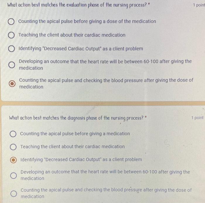Click evaluation label 'Teaching the client about their cardiac medication'
Viewport: 205px width, 203px height.
pyautogui.click(x=72, y=35)
